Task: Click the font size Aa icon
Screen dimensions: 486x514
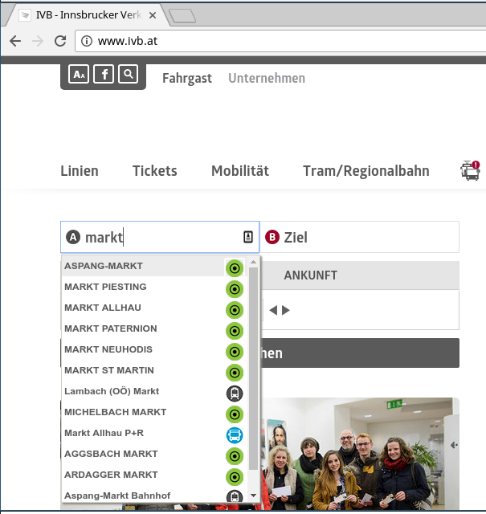Action: 79,74
